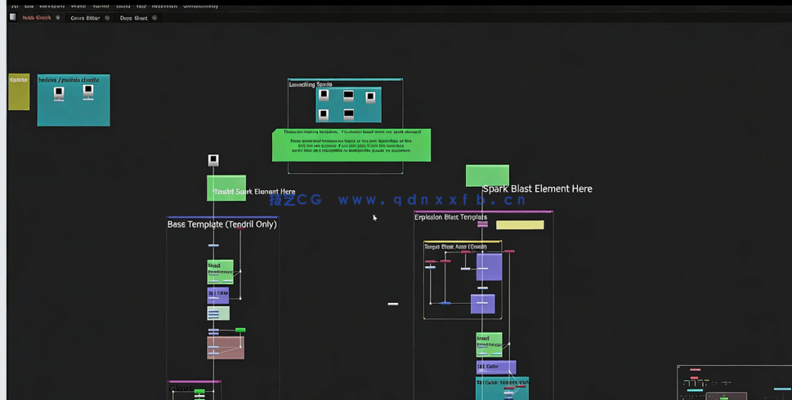This screenshot has height=400, width=792.
Task: Select the node above the Tendril Spark element
Action: (x=213, y=160)
